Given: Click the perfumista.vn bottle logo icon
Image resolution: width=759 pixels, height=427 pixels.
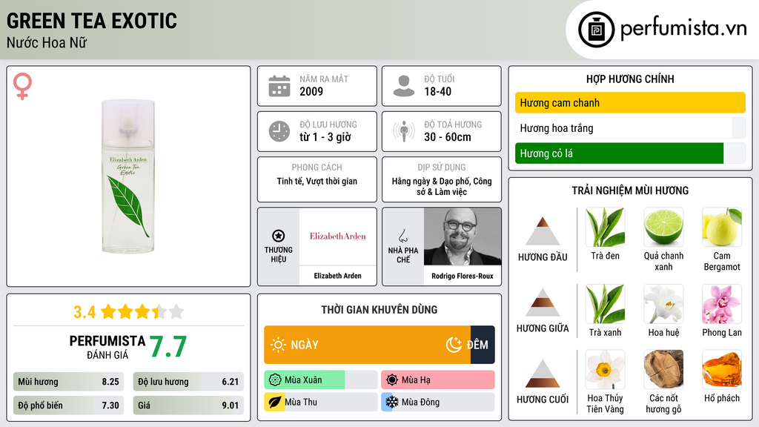Looking at the screenshot, I should point(596,30).
